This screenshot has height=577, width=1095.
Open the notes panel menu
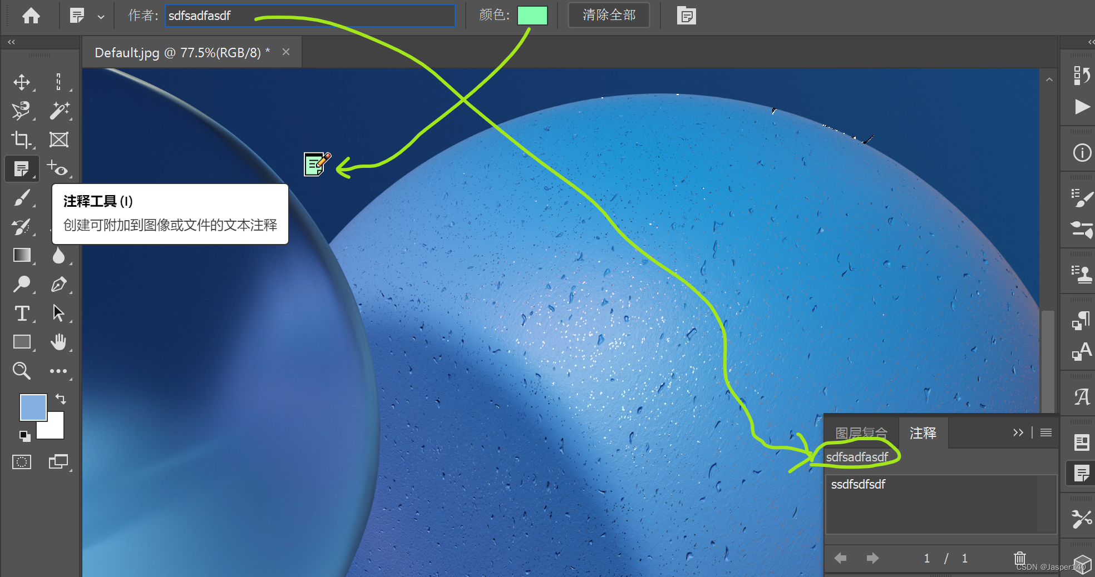[x=1046, y=432]
